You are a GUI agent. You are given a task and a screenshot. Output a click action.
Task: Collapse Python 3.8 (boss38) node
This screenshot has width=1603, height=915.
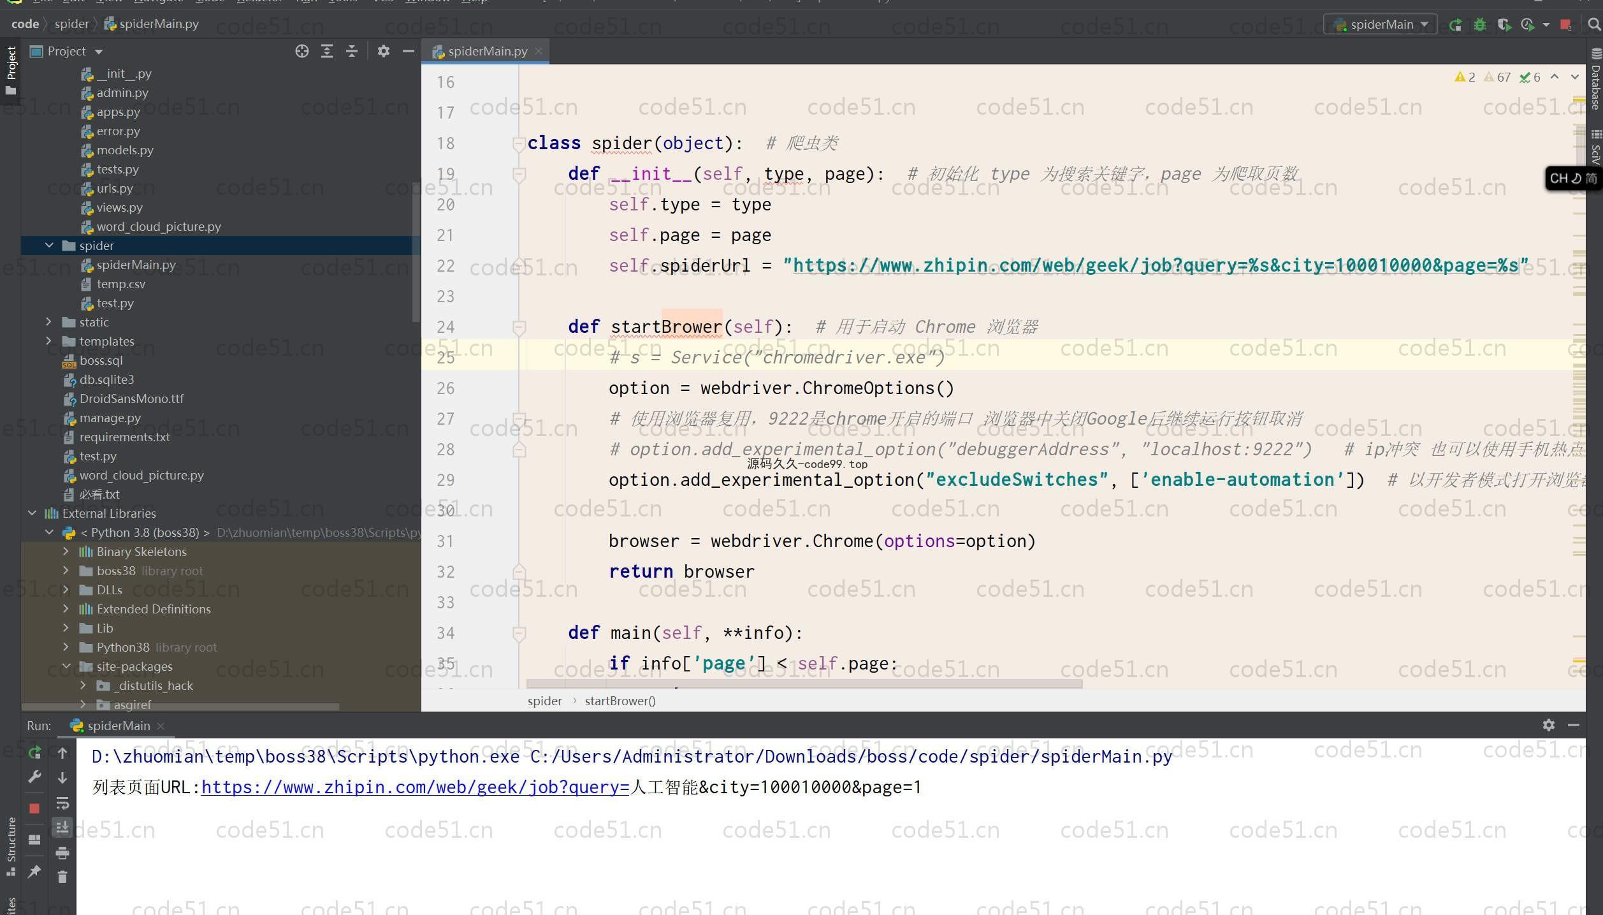49,532
